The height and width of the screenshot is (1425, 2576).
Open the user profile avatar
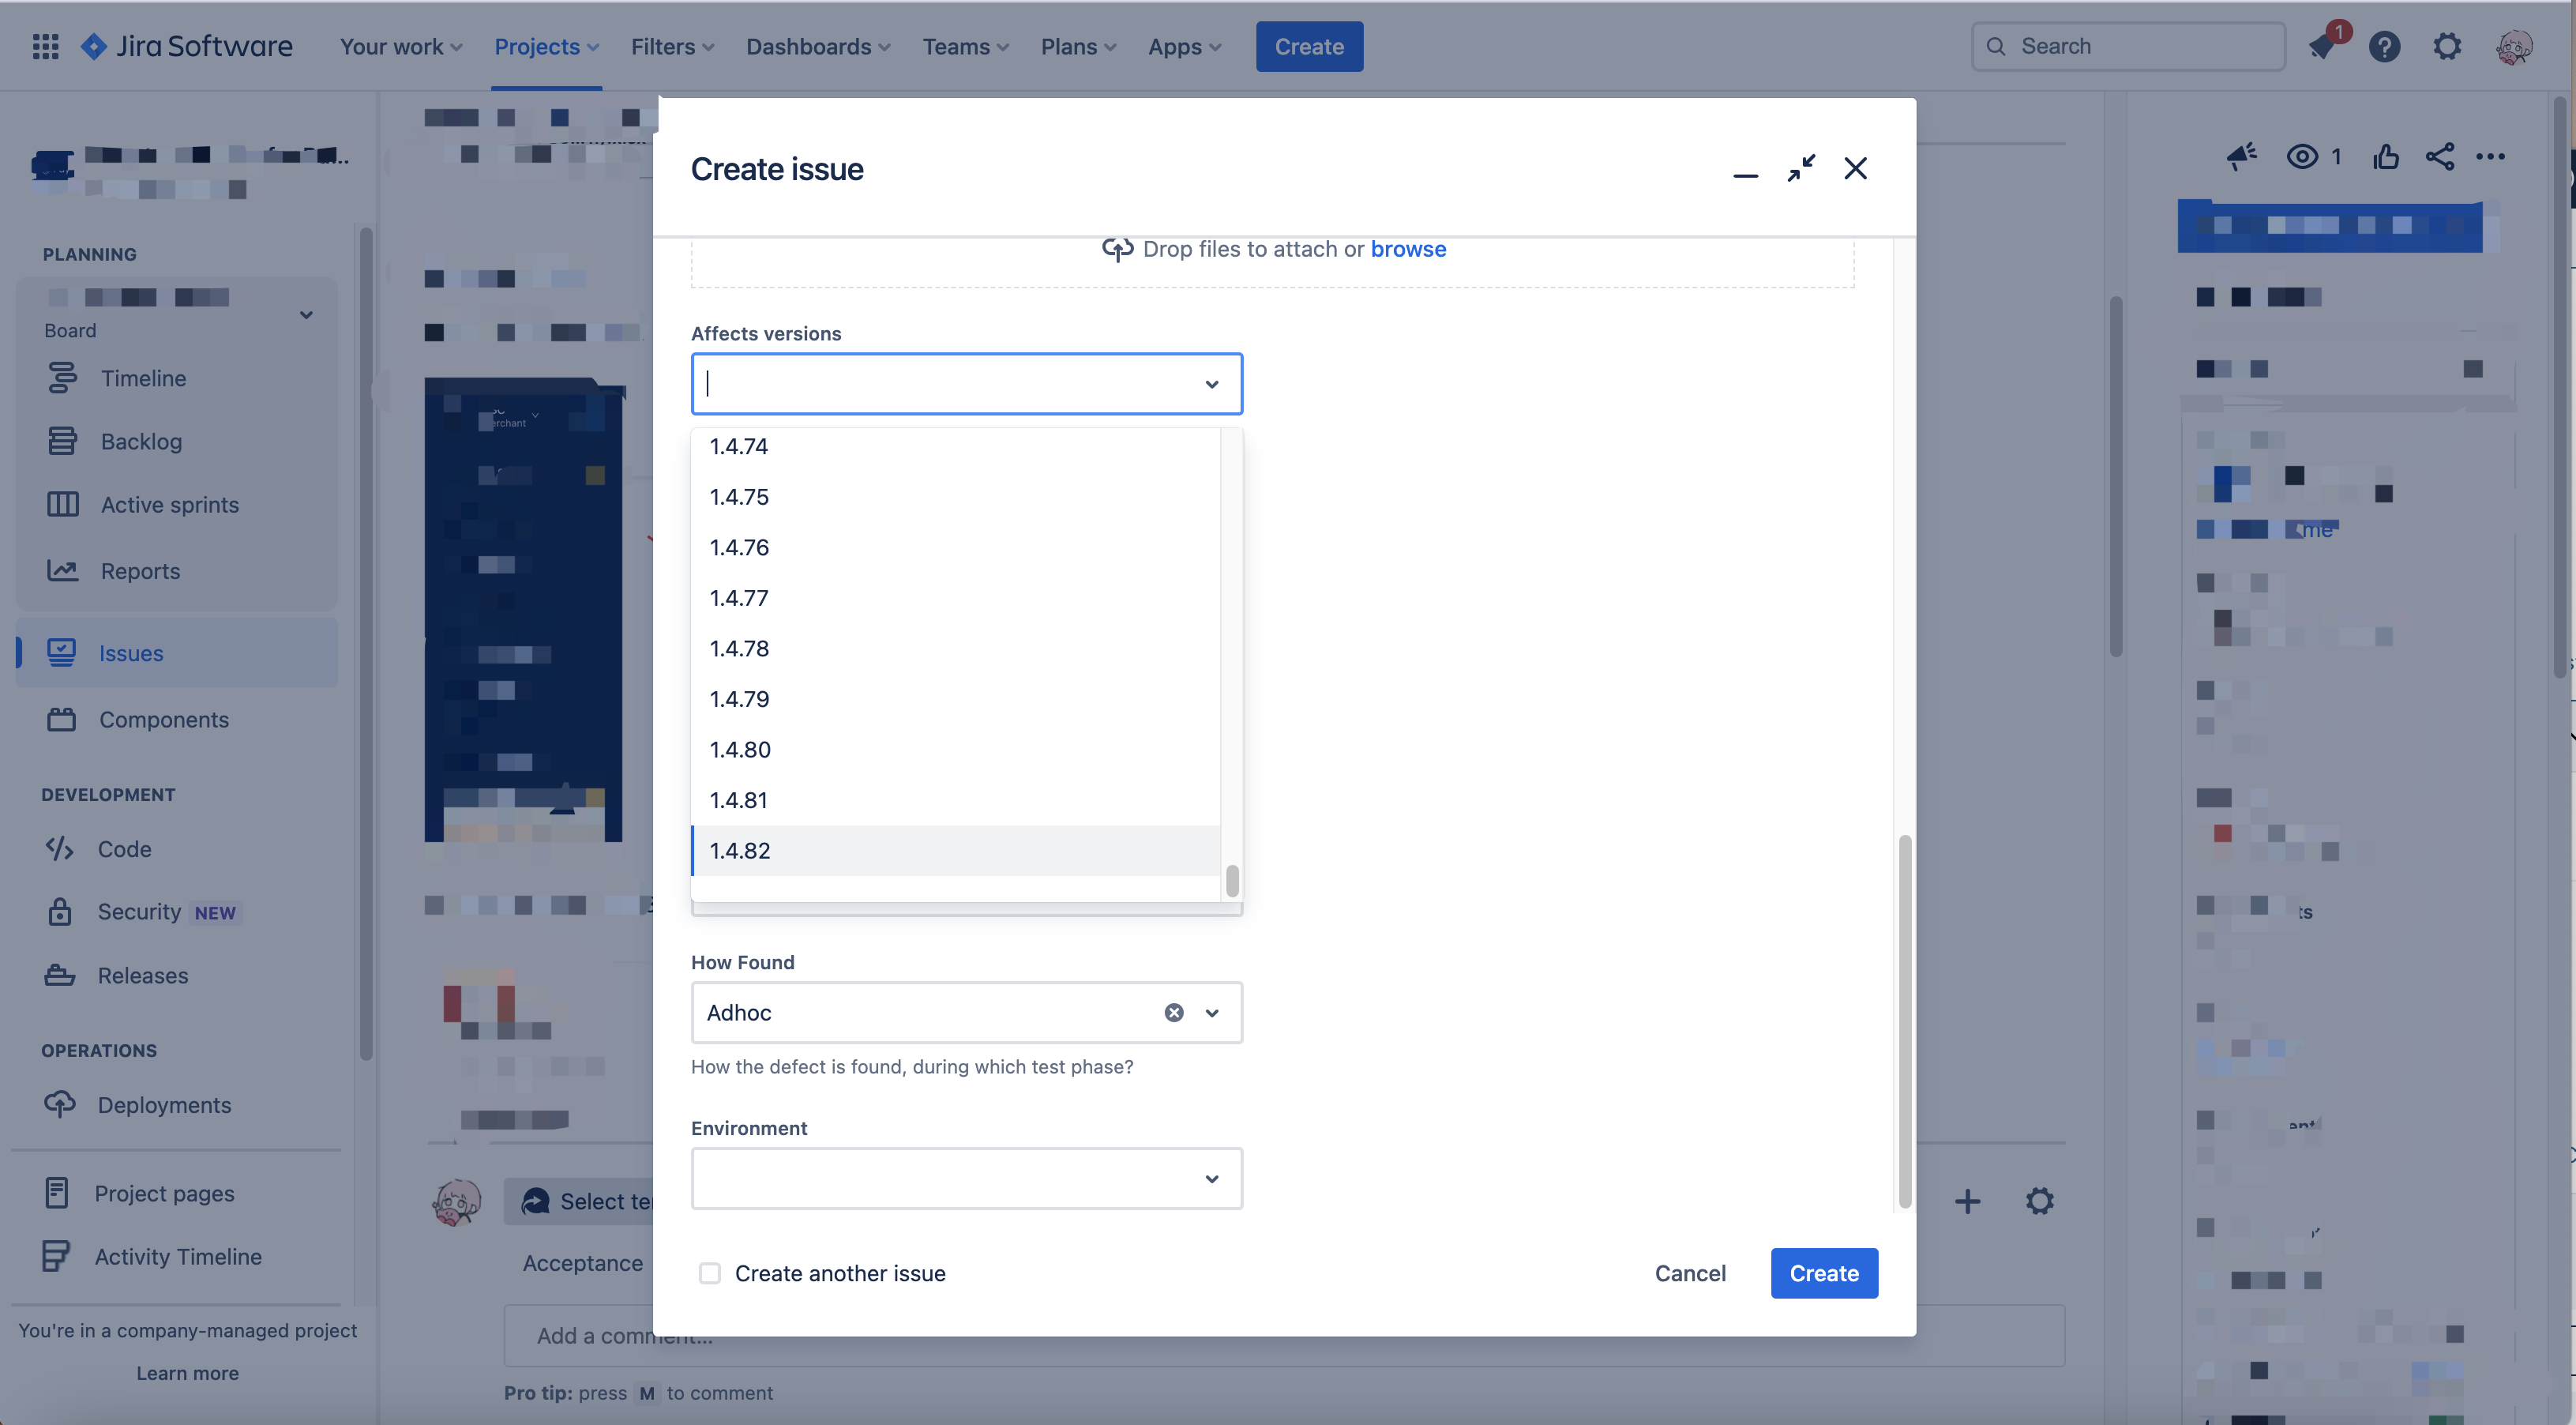pyautogui.click(x=2513, y=47)
